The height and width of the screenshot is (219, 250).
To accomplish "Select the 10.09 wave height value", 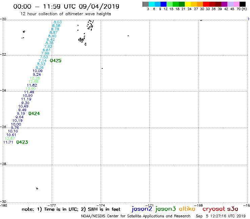I will (x=37, y=71).
